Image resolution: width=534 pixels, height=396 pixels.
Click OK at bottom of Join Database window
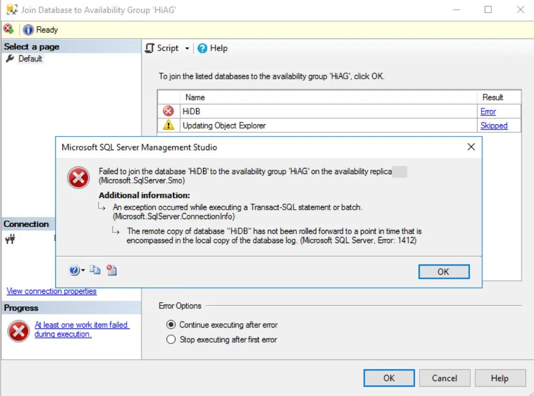point(389,378)
